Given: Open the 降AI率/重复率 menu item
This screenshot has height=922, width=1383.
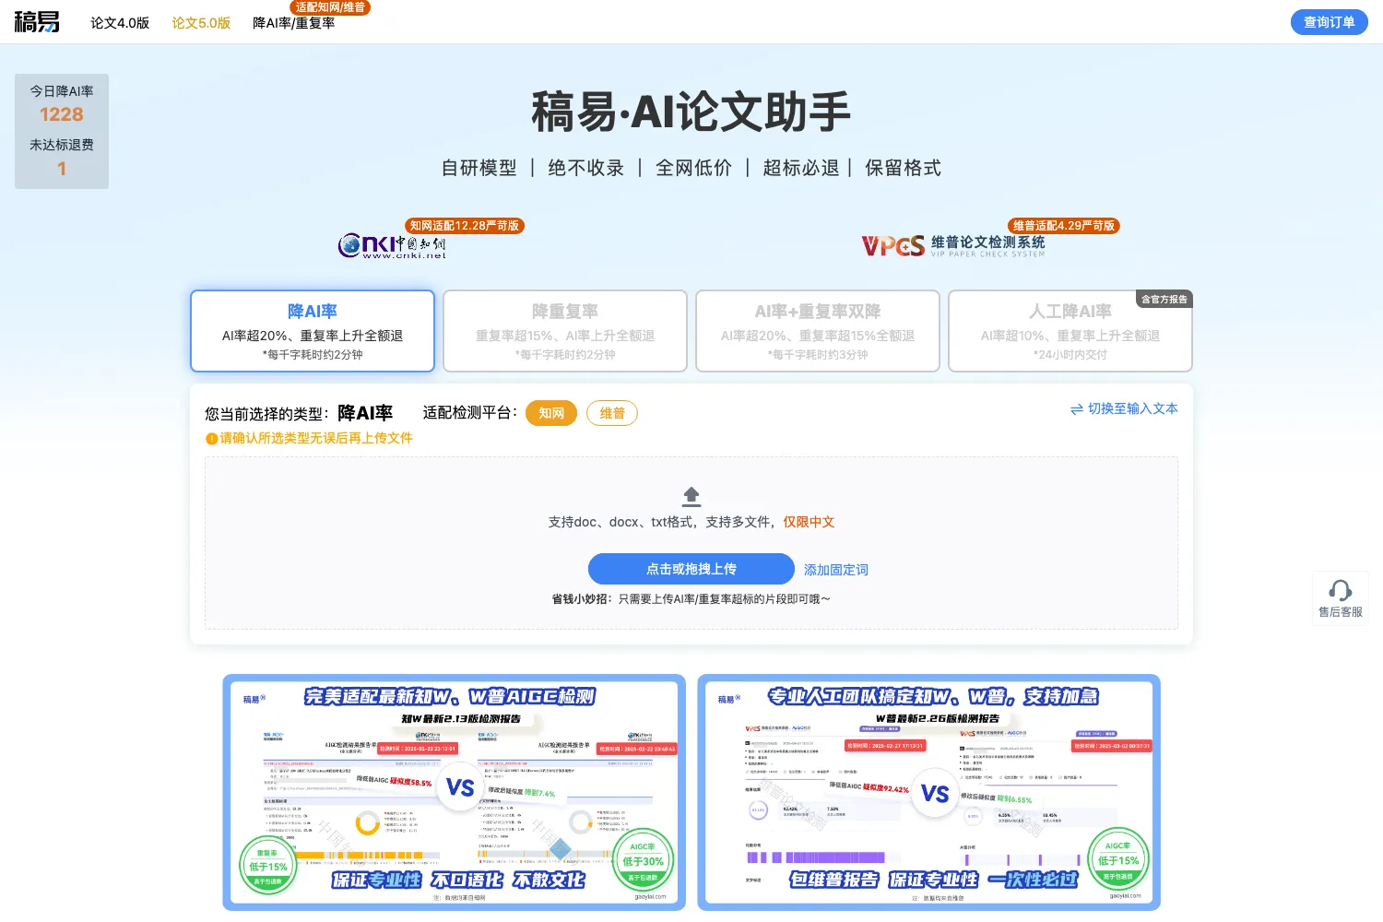Looking at the screenshot, I should (x=293, y=23).
